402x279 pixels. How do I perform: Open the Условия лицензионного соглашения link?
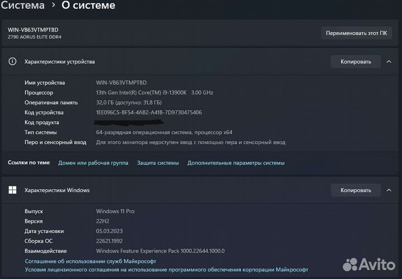tap(166, 270)
